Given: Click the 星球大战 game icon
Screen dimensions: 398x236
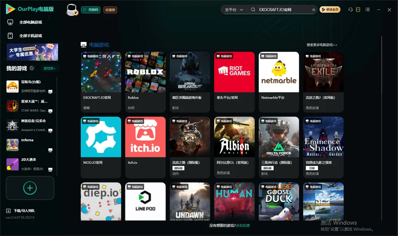Looking at the screenshot, I should coord(12,106).
